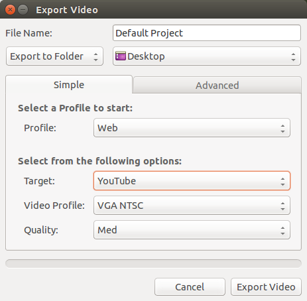Choose destination folder from Desktop dropdown
307x301 pixels.
click(x=207, y=56)
